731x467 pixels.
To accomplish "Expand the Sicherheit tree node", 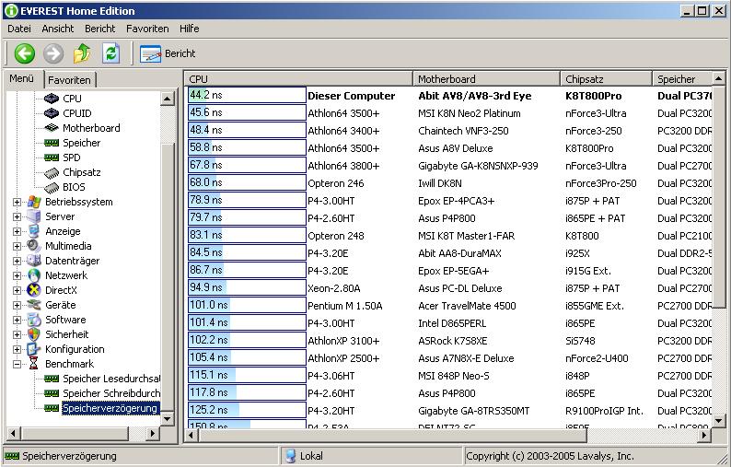I will 17,334.
